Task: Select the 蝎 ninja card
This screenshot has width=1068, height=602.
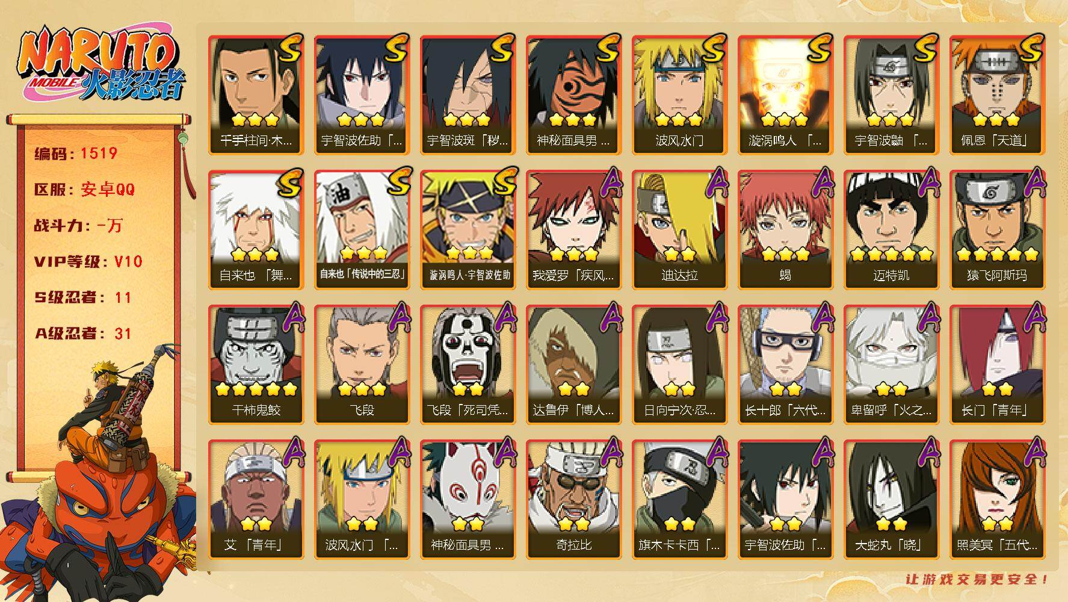Action: click(785, 229)
